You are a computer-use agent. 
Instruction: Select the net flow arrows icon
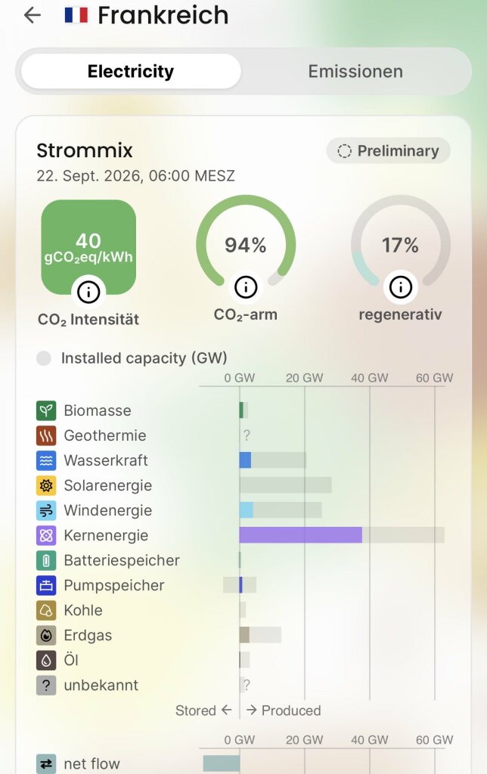(46, 764)
